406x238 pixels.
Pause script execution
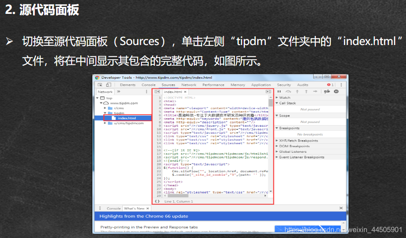[x=279, y=91]
